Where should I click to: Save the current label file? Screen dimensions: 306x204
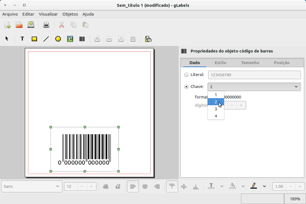[x=31, y=25]
